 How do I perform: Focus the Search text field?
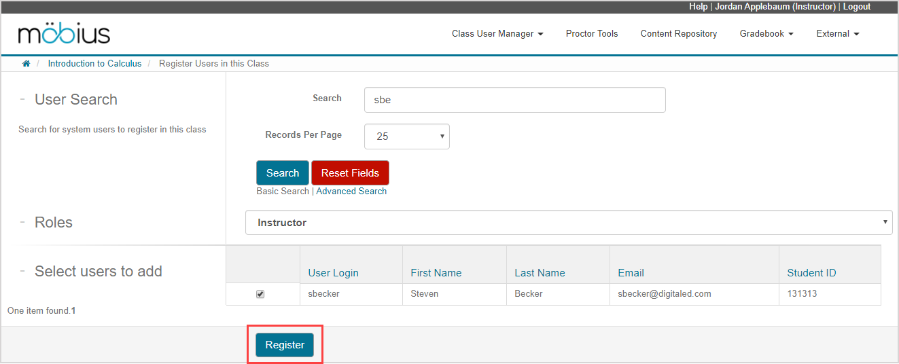click(514, 100)
